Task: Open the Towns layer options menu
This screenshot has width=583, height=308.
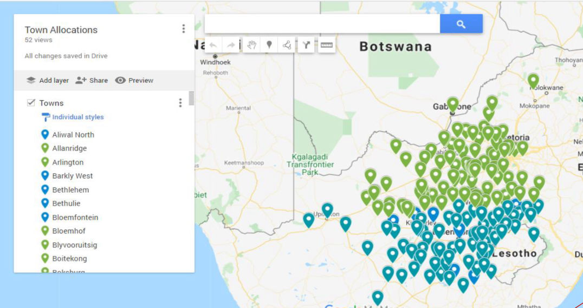Action: click(180, 103)
